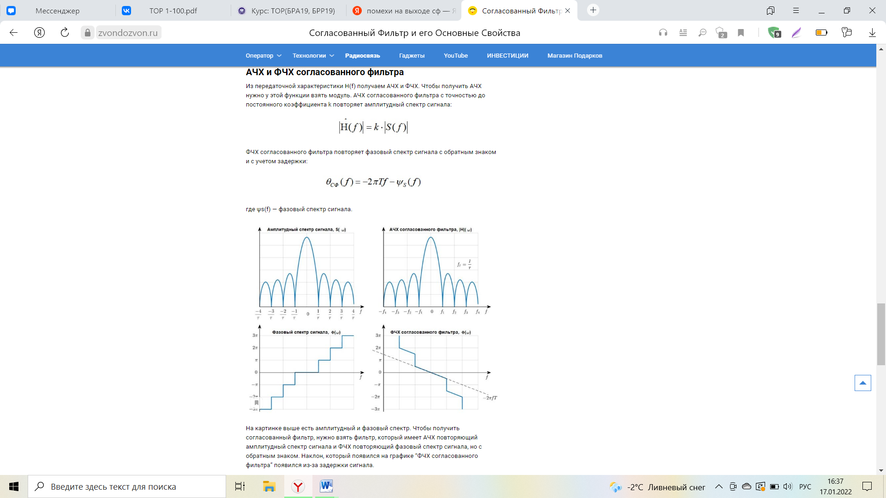
Task: Click the scroll-to-top arrow button
Action: (863, 383)
